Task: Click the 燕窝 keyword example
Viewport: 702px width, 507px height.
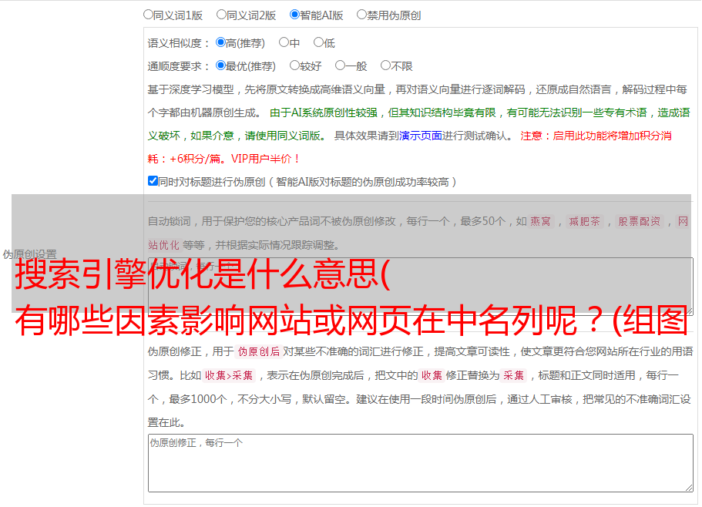Action: [540, 221]
